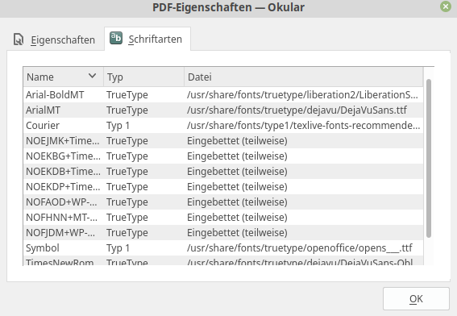
Task: Select the Schriftarten tab
Action: point(147,39)
